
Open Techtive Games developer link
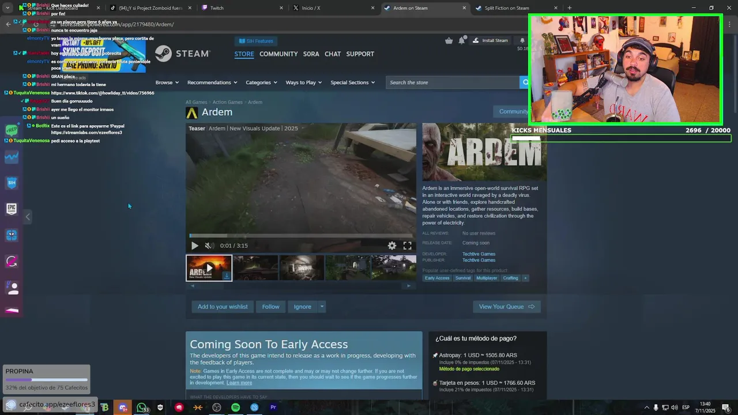coord(479,254)
